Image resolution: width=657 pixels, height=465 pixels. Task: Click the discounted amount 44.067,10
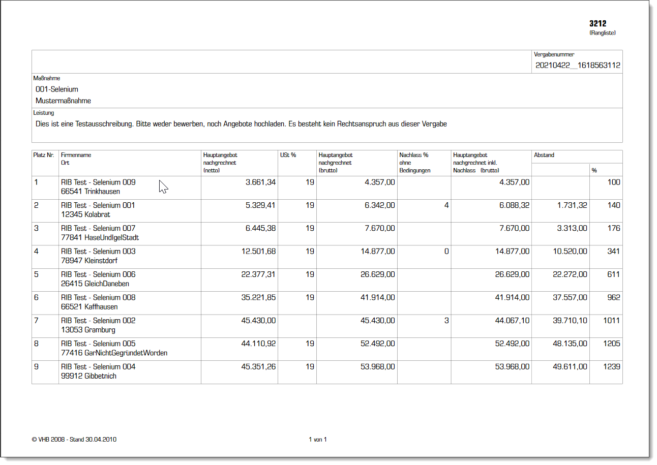pos(512,321)
